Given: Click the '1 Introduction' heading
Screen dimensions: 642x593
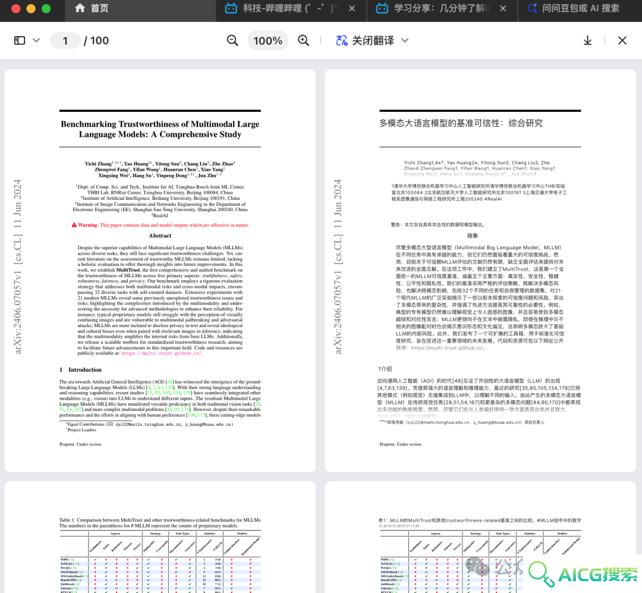Looking at the screenshot, I should click(x=80, y=369).
